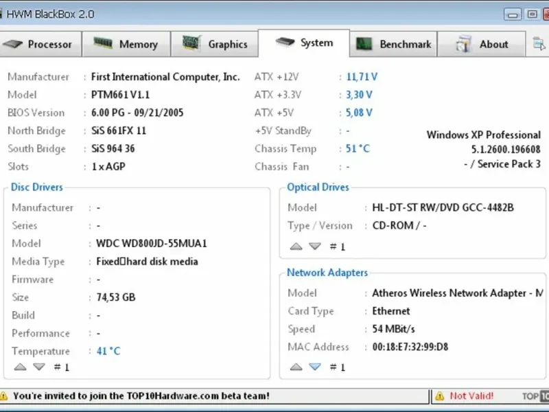
Task: Click the model value PTM661 V1.1
Action: click(x=121, y=95)
